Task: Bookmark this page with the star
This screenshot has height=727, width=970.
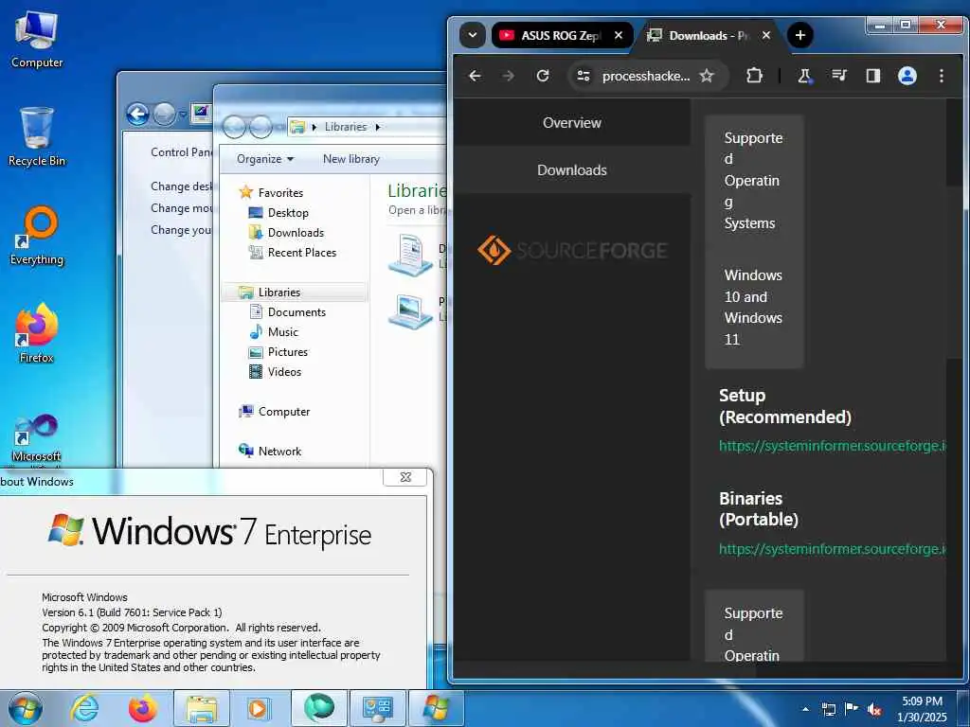Action: click(707, 76)
